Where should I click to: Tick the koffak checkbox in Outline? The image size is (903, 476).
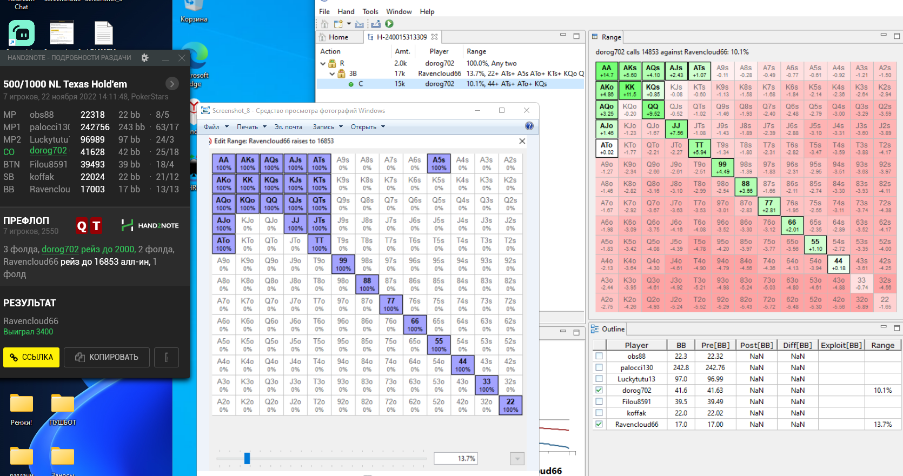pyautogui.click(x=599, y=413)
